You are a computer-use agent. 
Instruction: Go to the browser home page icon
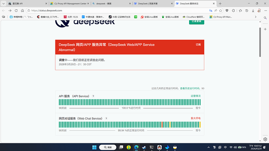[23, 11]
